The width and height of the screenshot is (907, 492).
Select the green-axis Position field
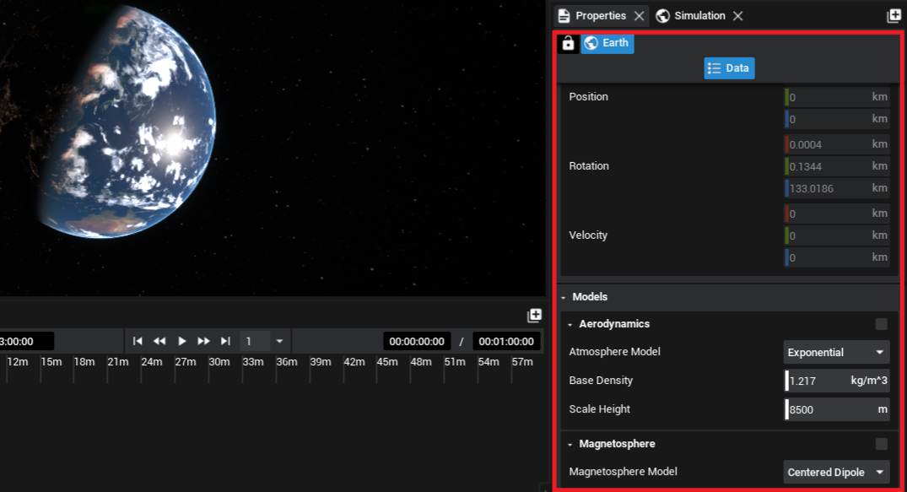[836, 97]
